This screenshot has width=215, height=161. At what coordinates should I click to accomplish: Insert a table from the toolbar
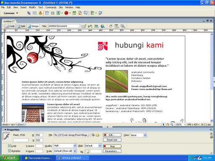[47, 13]
